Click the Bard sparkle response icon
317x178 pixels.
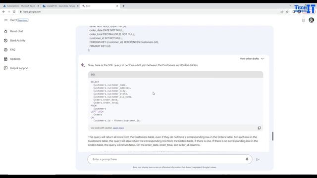coord(83,65)
